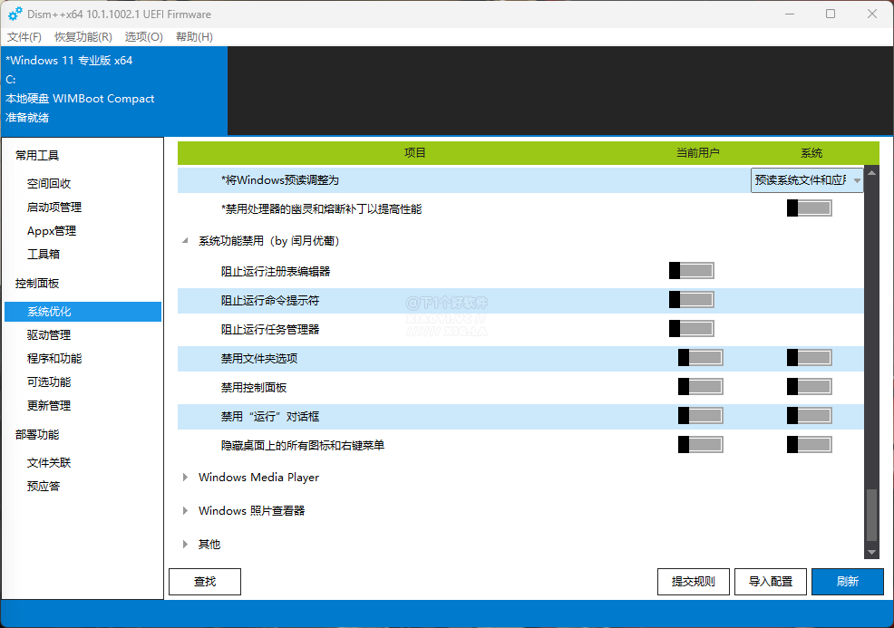
Task: Select the 隐藏桌面上的所有图标和右键菜单 label
Action: (x=302, y=445)
